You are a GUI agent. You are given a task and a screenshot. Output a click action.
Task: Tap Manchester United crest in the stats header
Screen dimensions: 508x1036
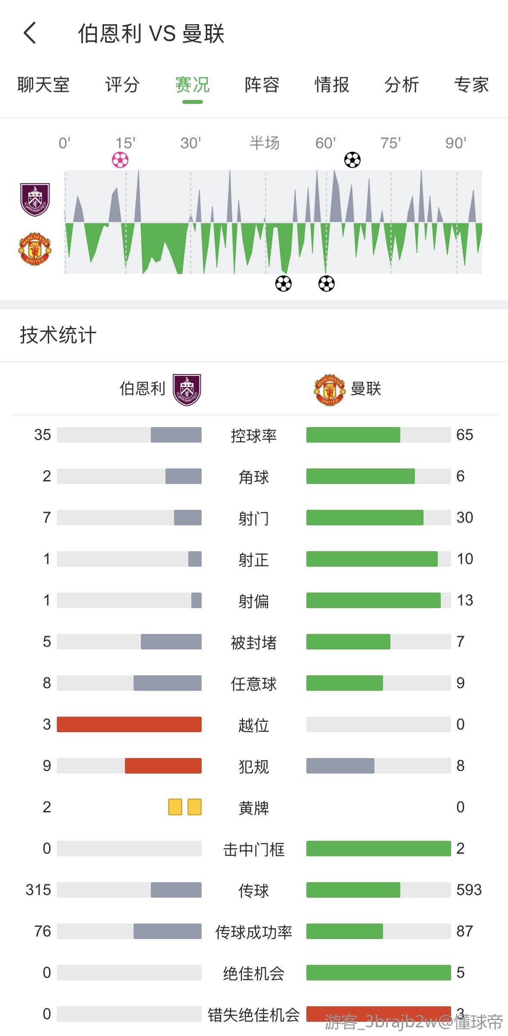pyautogui.click(x=330, y=390)
